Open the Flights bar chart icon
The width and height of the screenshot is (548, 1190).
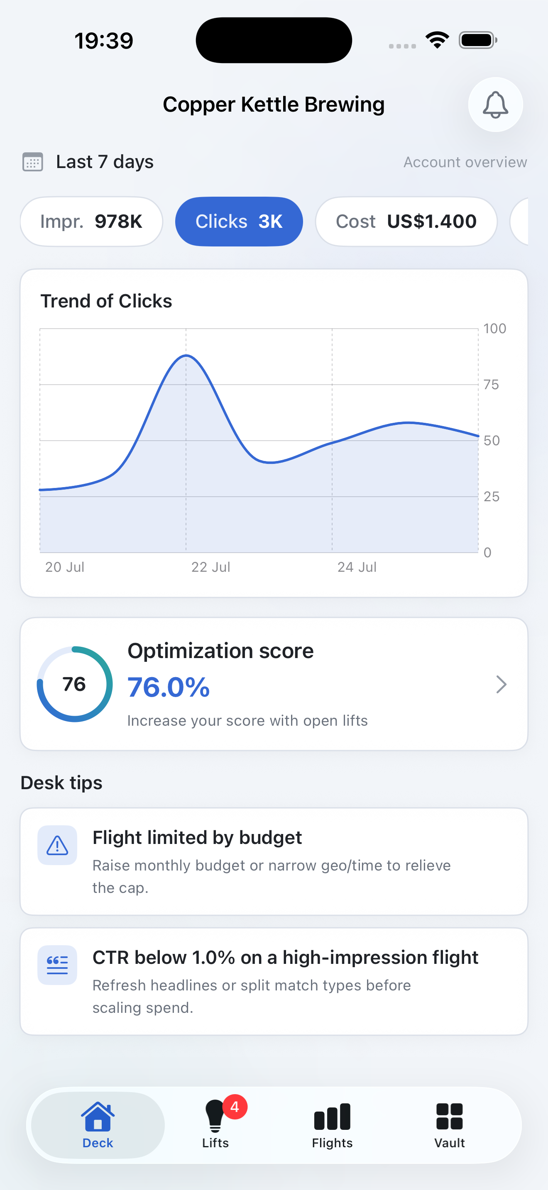coord(332,1116)
